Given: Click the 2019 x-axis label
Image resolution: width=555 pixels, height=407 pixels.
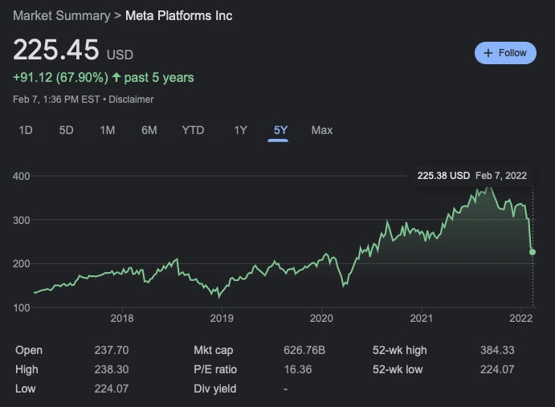Looking at the screenshot, I should pos(222,318).
